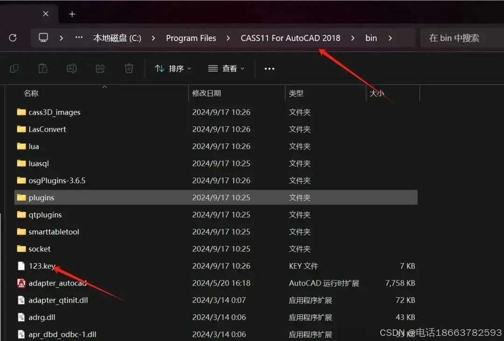Screen dimensions: 504x341
Task: Click the This PC monitor icon in address bar
Action: pos(43,38)
